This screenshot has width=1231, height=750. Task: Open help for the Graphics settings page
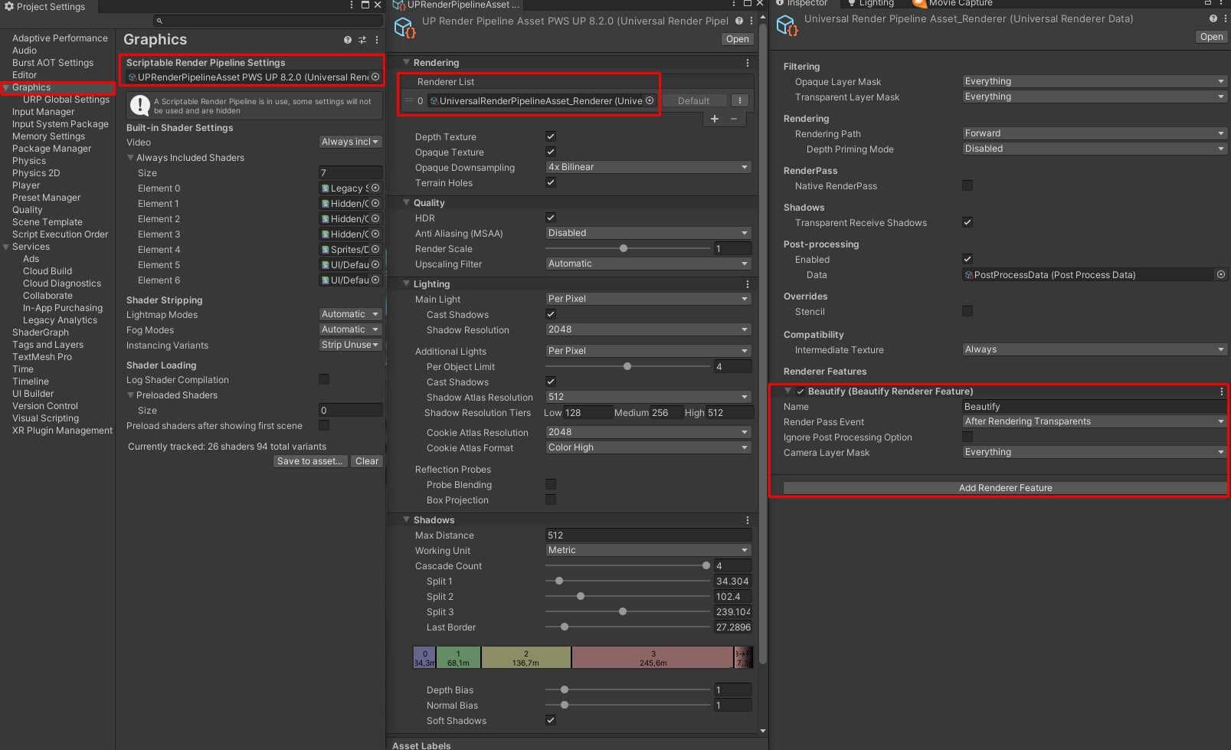tap(348, 40)
